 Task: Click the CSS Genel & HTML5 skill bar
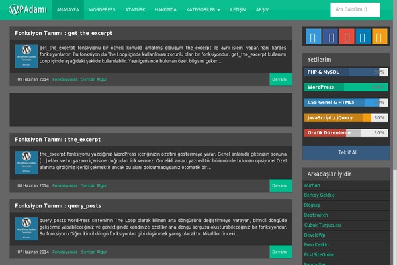coord(346,103)
